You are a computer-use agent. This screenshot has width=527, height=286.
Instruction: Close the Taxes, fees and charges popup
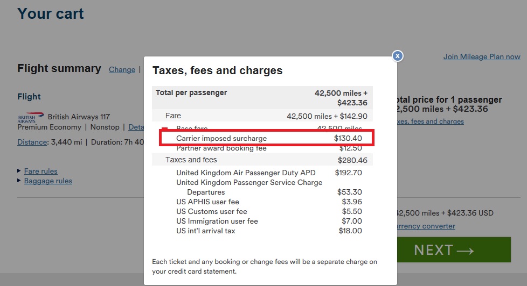click(x=398, y=56)
